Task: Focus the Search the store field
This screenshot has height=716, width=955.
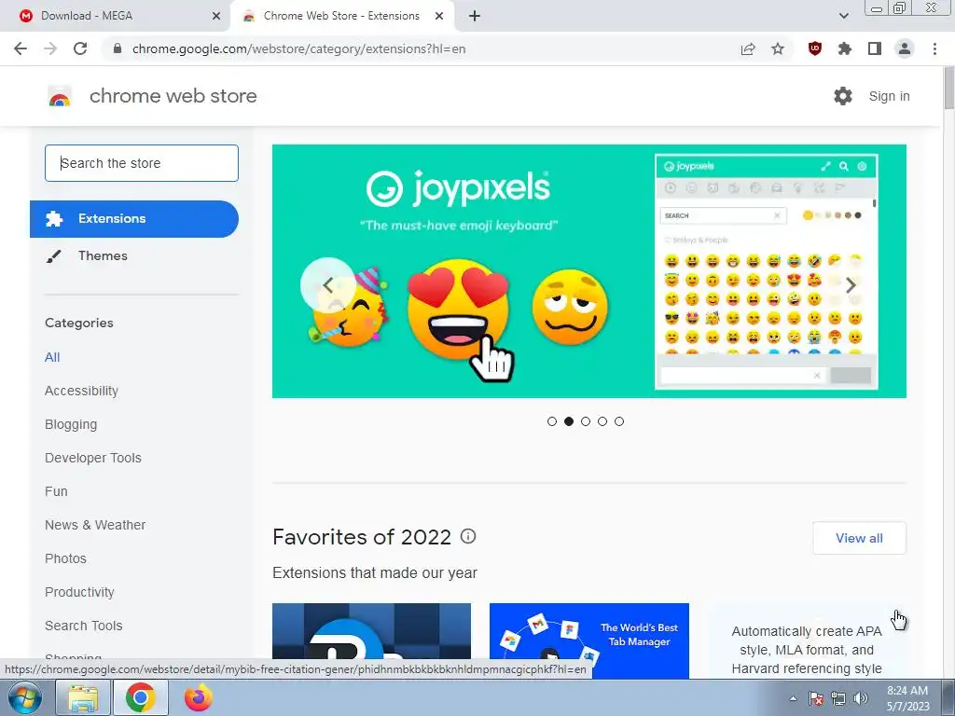Action: click(142, 163)
